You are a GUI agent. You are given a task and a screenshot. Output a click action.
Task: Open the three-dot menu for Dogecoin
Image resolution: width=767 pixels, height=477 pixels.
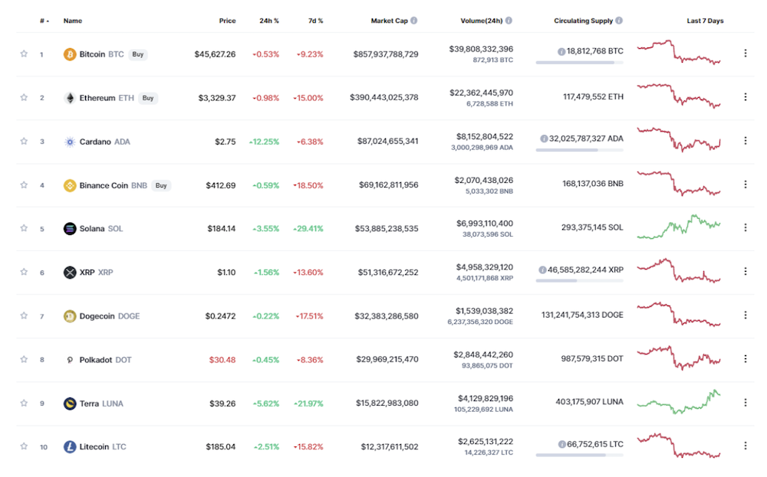[745, 315]
